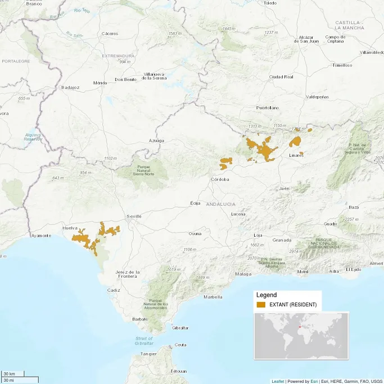Click the "Alcázar de San Juan" label
Screen dimensions: 384x384
coord(306,39)
